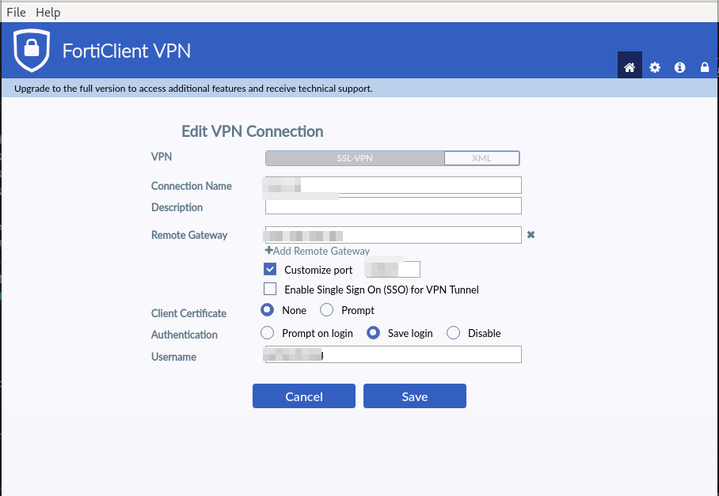Switch to the XML tab
Image resolution: width=719 pixels, height=496 pixels.
481,158
